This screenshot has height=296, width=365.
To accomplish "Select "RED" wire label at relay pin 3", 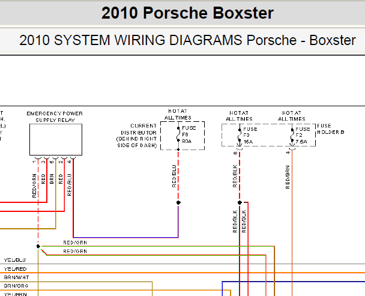I will [x=43, y=179].
